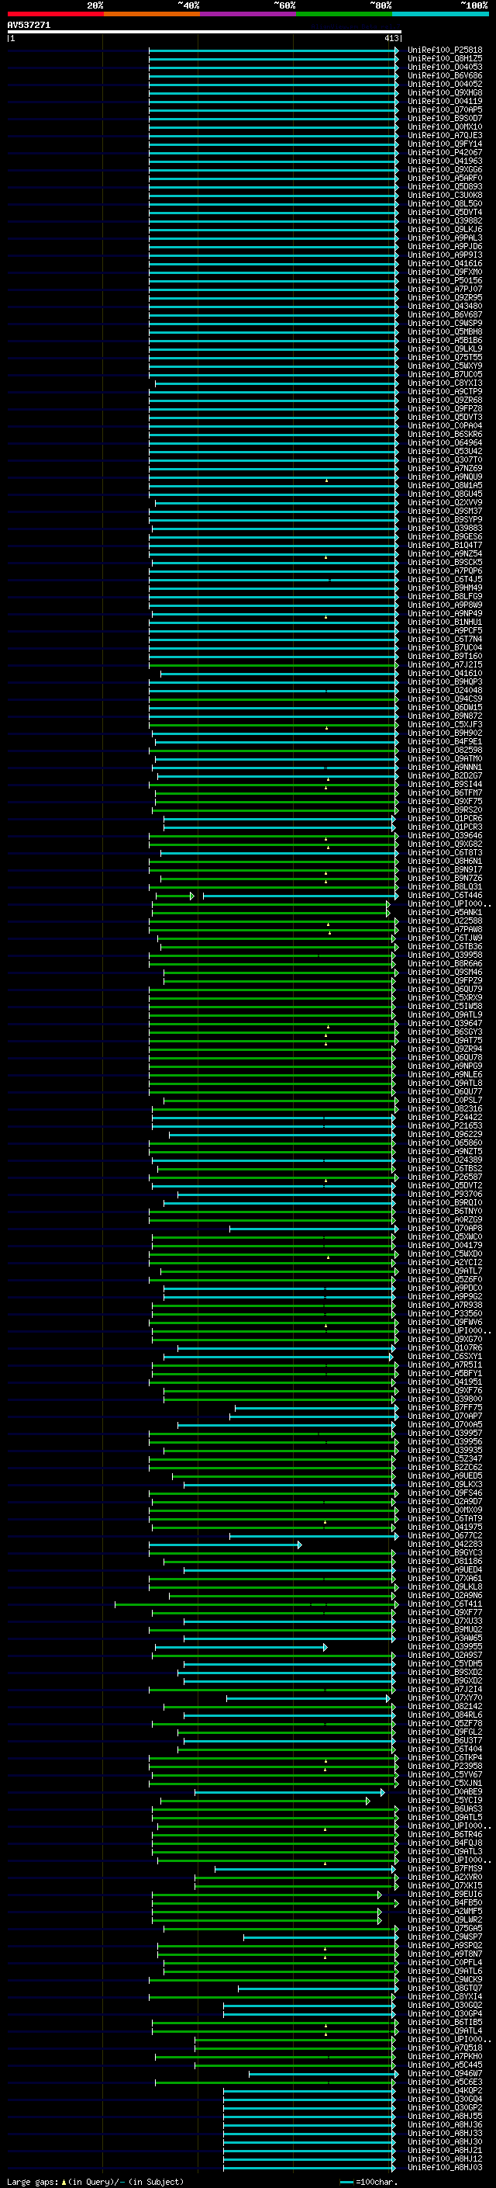Viewport: 496px width, 2188px height.
Task: Select the UniRef100_Q96229 label
Action: [445, 1134]
